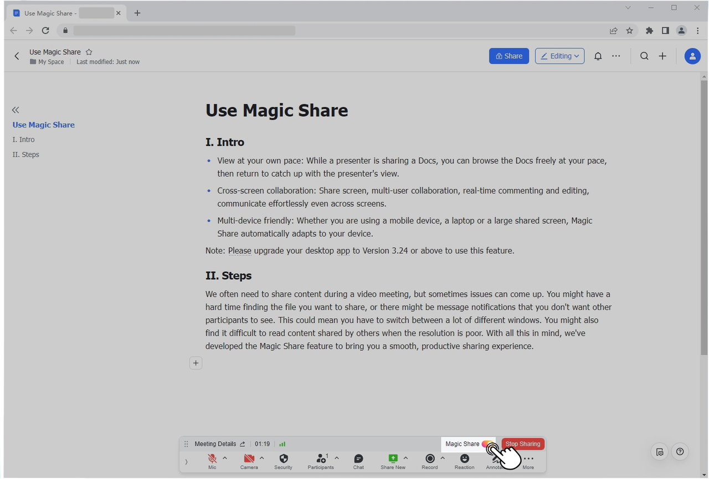Open the Editing mode dropdown
709x479 pixels.
[x=559, y=56]
